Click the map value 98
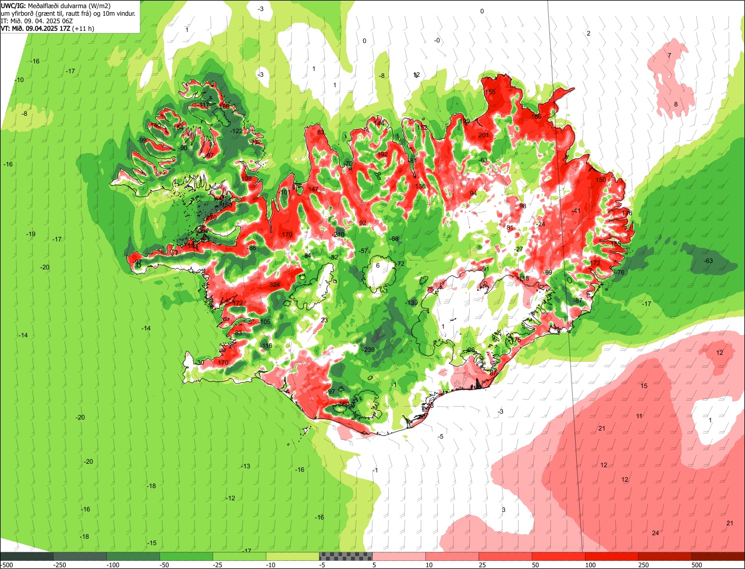Viewport: 745px width, 569px height. pyautogui.click(x=523, y=206)
